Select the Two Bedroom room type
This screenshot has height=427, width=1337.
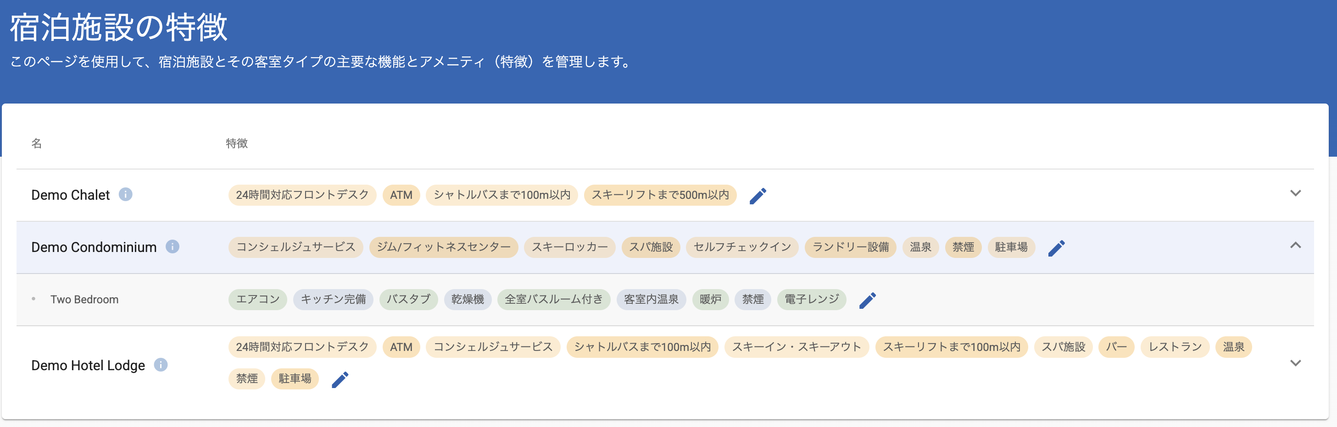pos(84,300)
